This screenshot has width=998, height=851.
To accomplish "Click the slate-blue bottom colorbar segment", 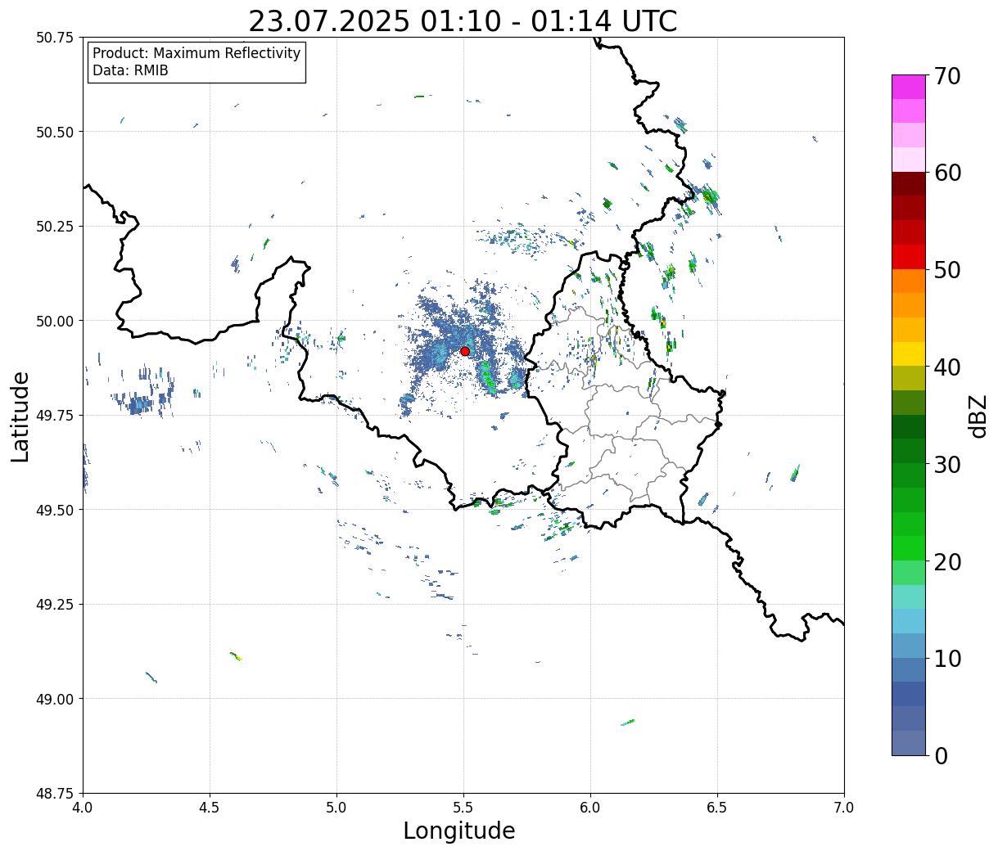I will [909, 742].
